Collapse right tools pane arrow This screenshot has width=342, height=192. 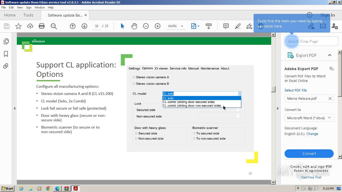pyautogui.click(x=278, y=108)
